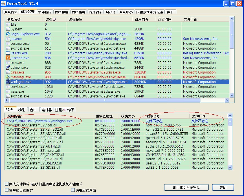Sort by 进程路径 column header
244x196 pixels.
coord(99,19)
